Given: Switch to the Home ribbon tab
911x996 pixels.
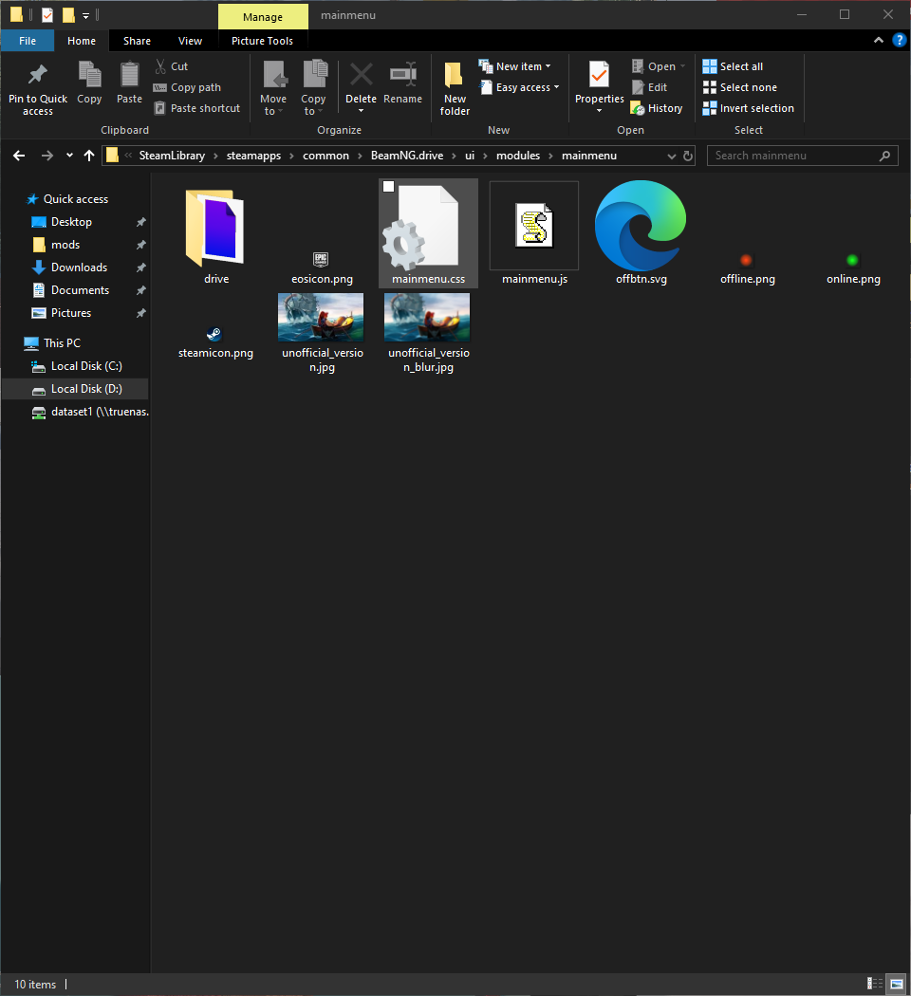Looking at the screenshot, I should [x=82, y=41].
